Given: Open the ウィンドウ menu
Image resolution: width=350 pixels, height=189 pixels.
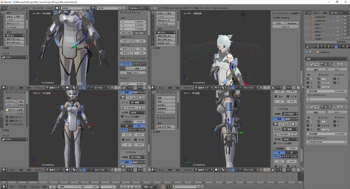Looking at the screenshot, I should coord(38,8).
